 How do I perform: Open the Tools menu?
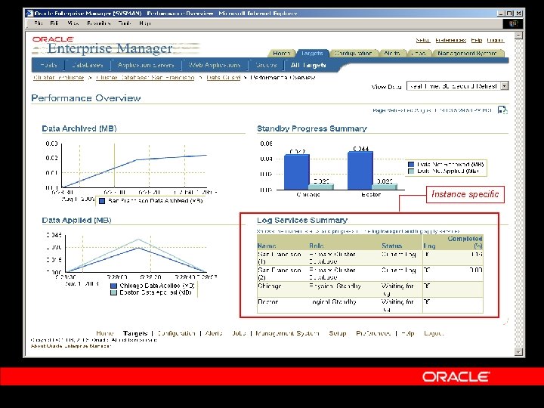pos(125,23)
